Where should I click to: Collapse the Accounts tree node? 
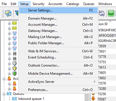[x=4, y=79]
